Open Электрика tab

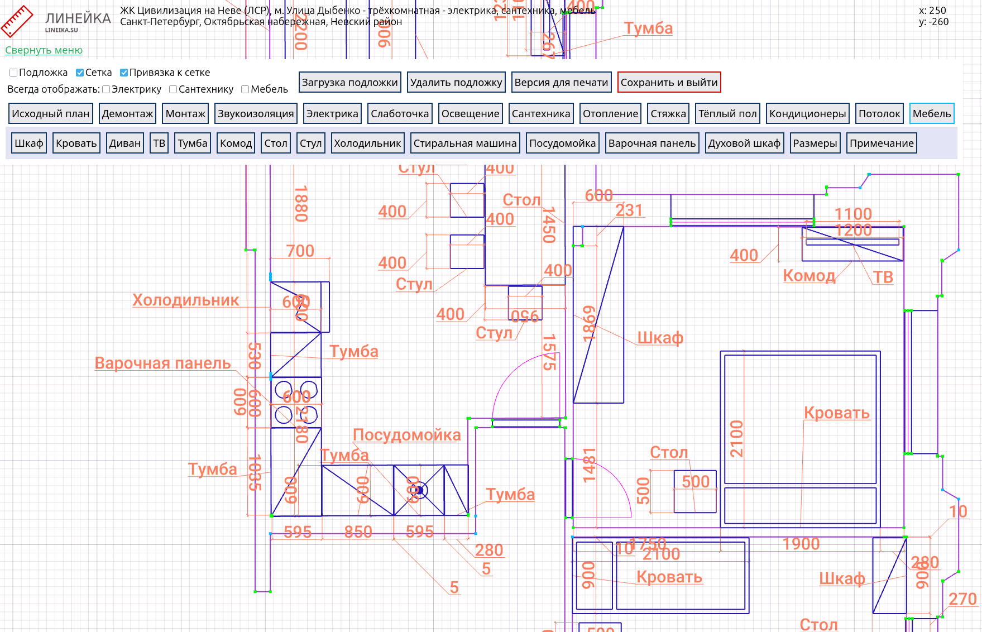(332, 113)
